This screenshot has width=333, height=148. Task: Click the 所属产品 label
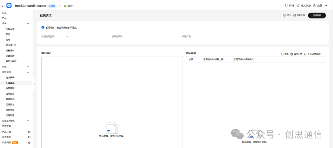[x=186, y=36]
